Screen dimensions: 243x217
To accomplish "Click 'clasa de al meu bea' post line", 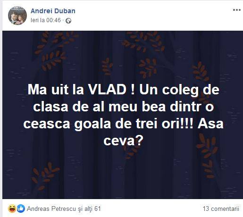I will coord(100,107).
